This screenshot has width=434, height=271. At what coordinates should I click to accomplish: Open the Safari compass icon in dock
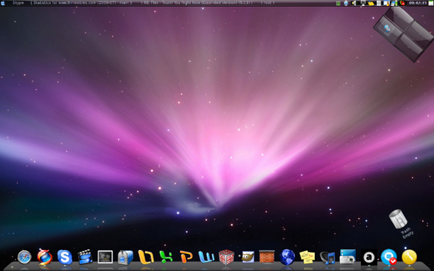click(x=24, y=257)
